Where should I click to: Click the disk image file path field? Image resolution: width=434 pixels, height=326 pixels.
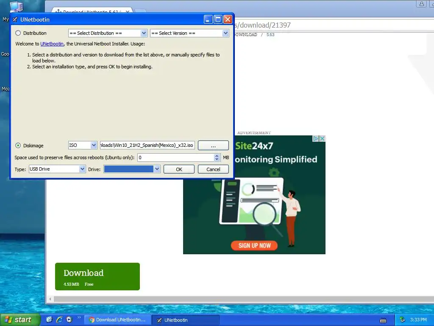coord(147,145)
